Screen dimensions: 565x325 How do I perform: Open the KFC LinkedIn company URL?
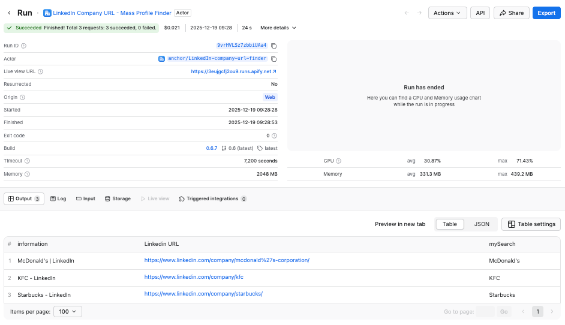(194, 277)
